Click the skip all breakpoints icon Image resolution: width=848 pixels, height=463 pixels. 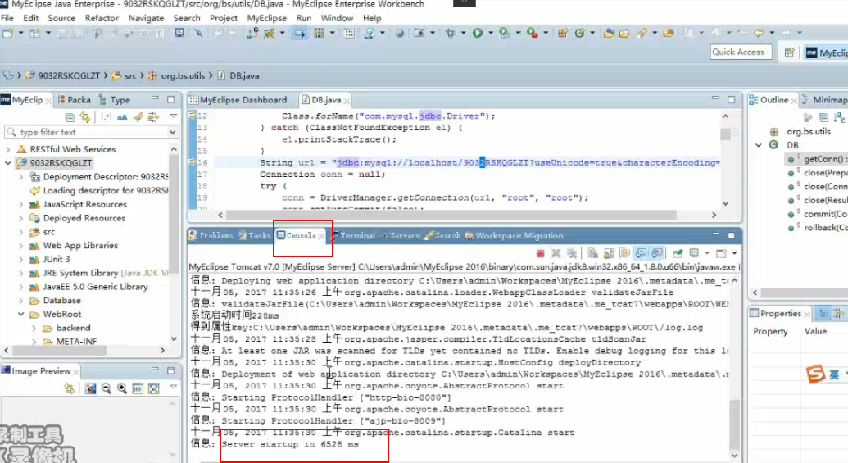(198, 33)
